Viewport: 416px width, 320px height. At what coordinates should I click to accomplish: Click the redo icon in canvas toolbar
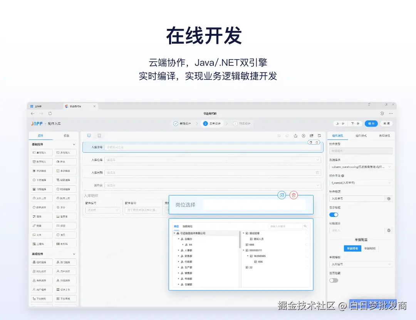[287, 136]
